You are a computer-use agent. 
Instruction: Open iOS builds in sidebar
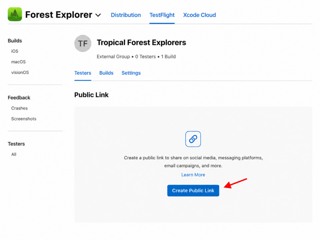click(x=15, y=51)
